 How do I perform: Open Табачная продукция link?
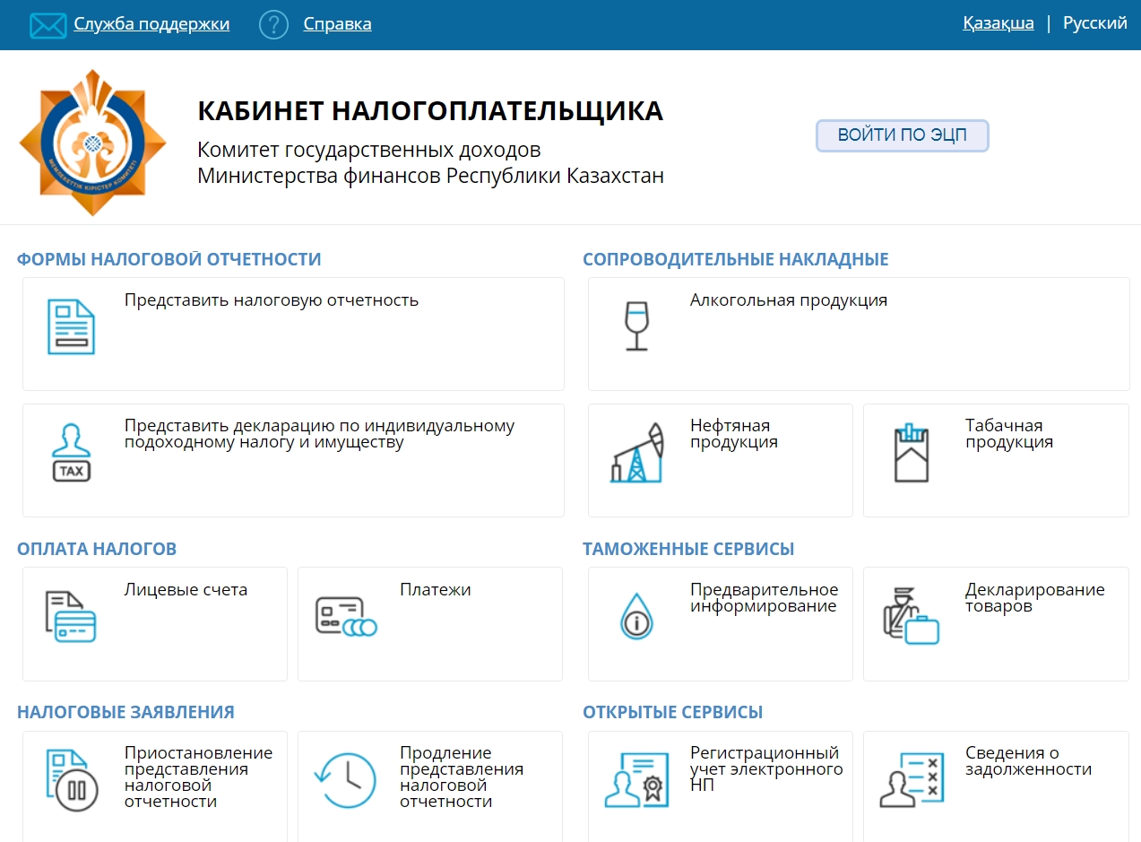(x=1009, y=434)
